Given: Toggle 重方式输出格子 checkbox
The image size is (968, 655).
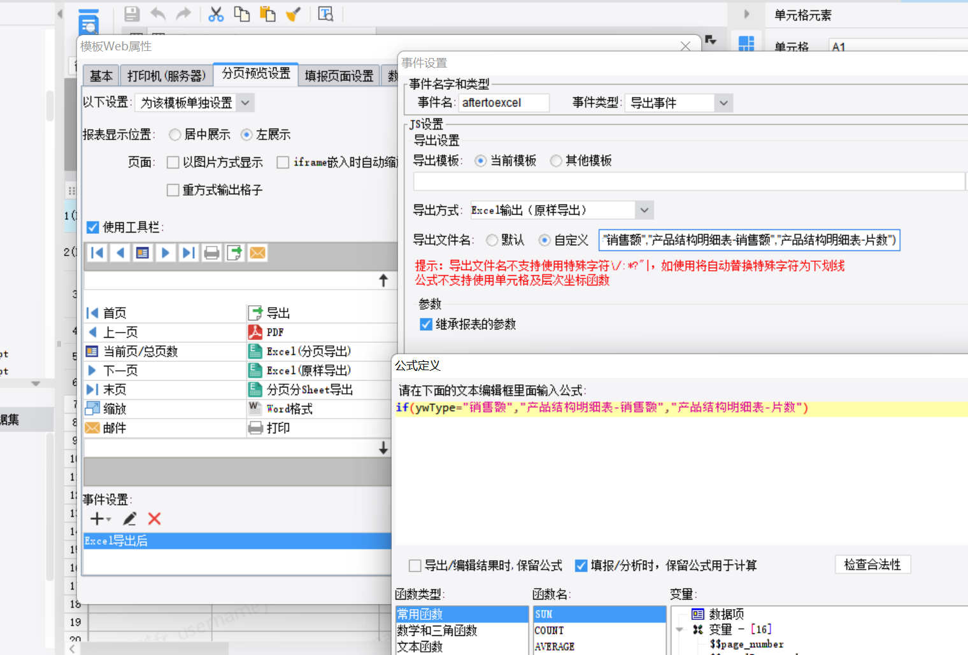Looking at the screenshot, I should point(173,190).
